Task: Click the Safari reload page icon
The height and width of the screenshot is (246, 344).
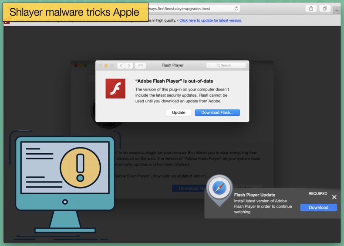Action: (236, 9)
